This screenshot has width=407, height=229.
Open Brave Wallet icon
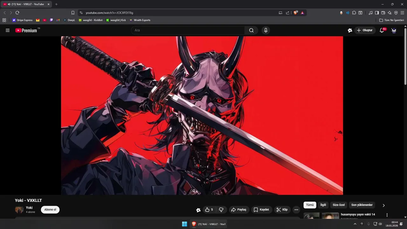(383, 13)
